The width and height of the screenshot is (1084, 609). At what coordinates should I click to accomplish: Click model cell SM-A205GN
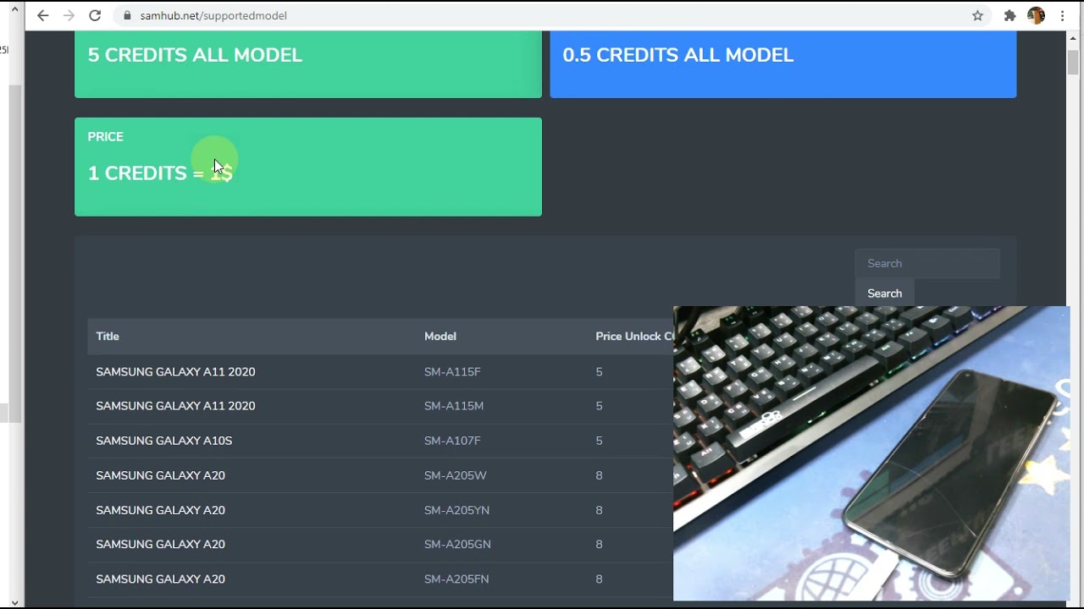[x=457, y=544]
